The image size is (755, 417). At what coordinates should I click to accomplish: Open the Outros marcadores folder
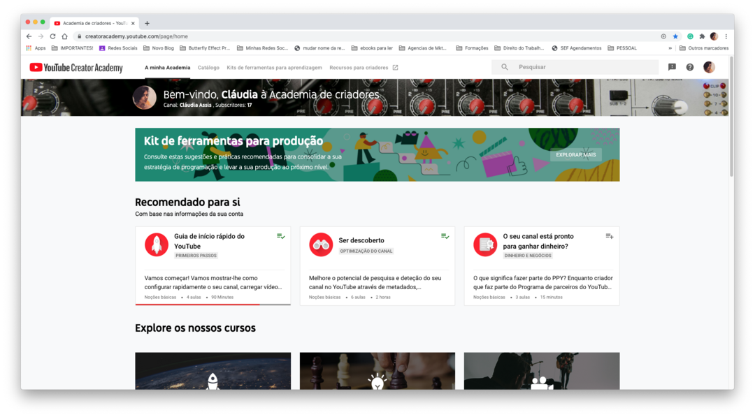click(703, 48)
